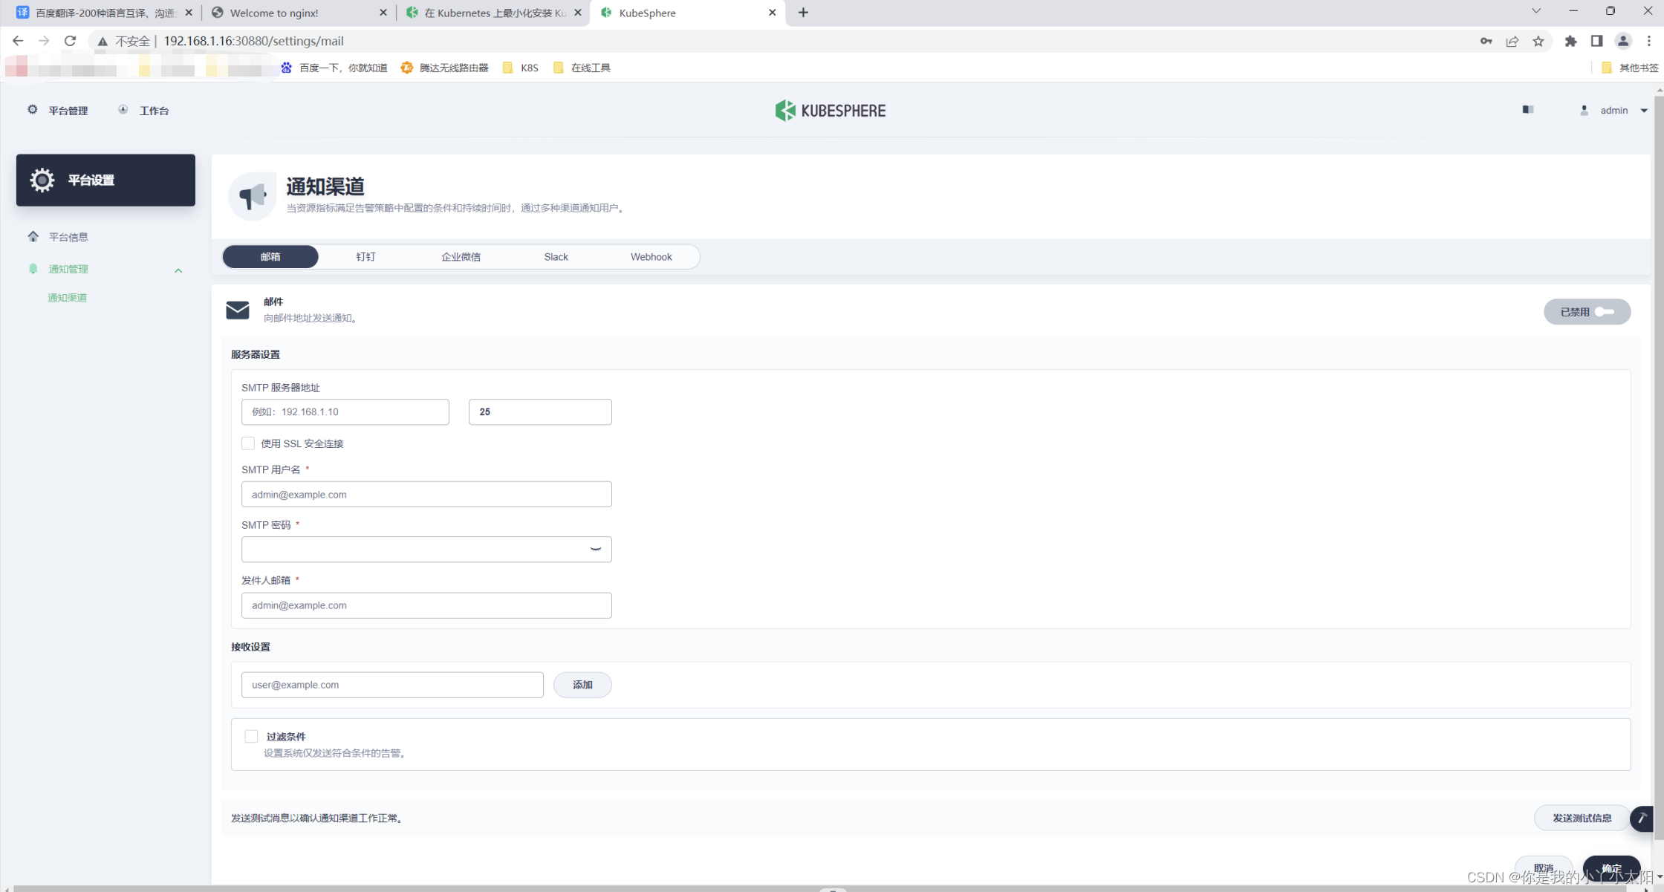Click the notification management bell icon

pos(33,269)
